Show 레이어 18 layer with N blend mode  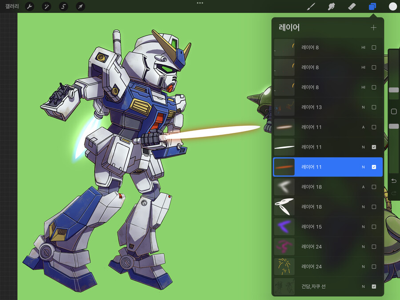point(374,207)
